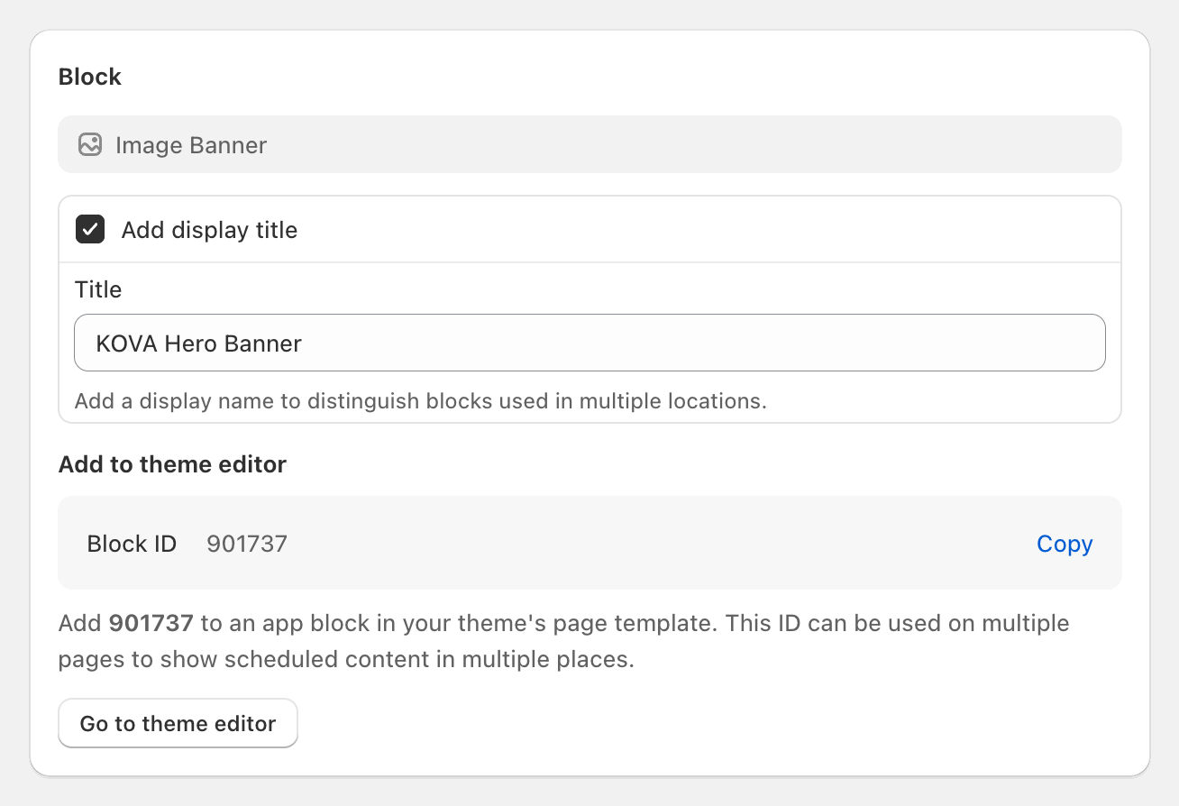This screenshot has width=1179, height=806.
Task: Click the Block ID label
Action: (132, 544)
